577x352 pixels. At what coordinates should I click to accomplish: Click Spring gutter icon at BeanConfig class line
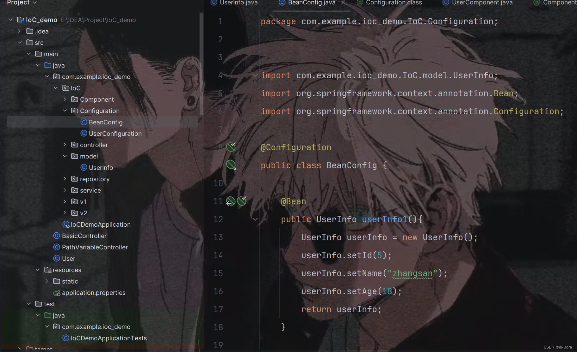coord(231,165)
